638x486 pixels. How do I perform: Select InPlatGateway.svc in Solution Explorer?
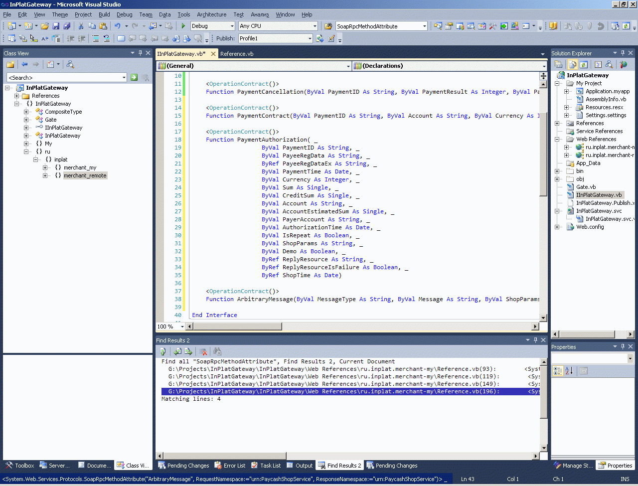[599, 211]
